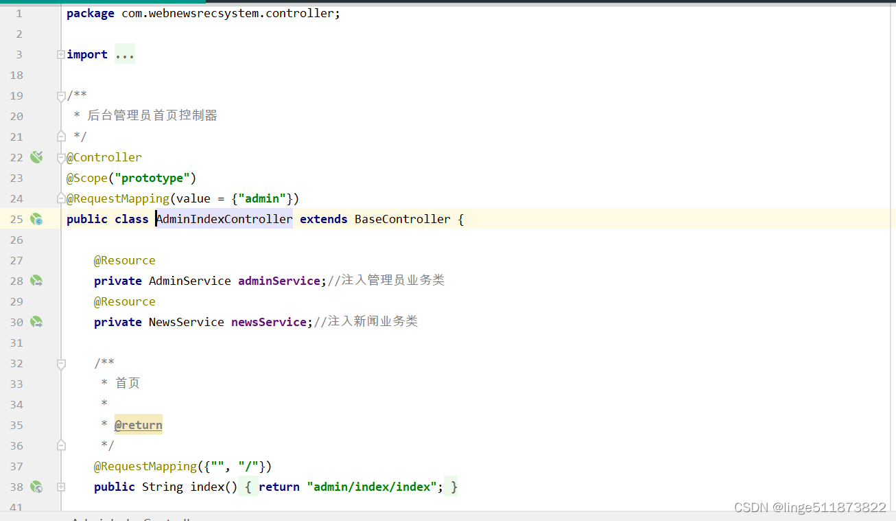Toggle fold marker at comment end on line 36
The height and width of the screenshot is (521, 896).
click(x=61, y=445)
